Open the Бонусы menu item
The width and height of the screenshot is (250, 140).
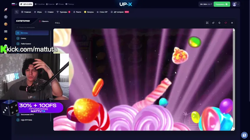point(89,12)
